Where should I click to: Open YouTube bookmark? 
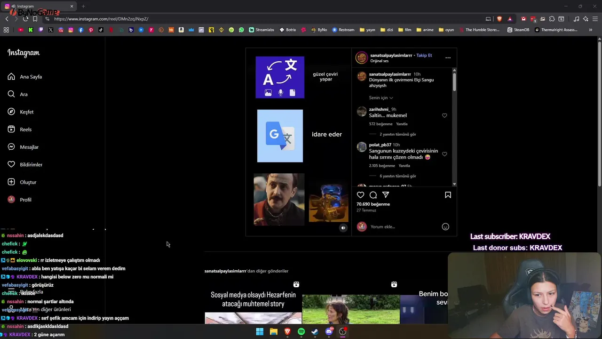coord(21,30)
